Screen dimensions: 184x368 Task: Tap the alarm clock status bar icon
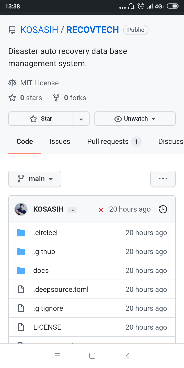141,6
